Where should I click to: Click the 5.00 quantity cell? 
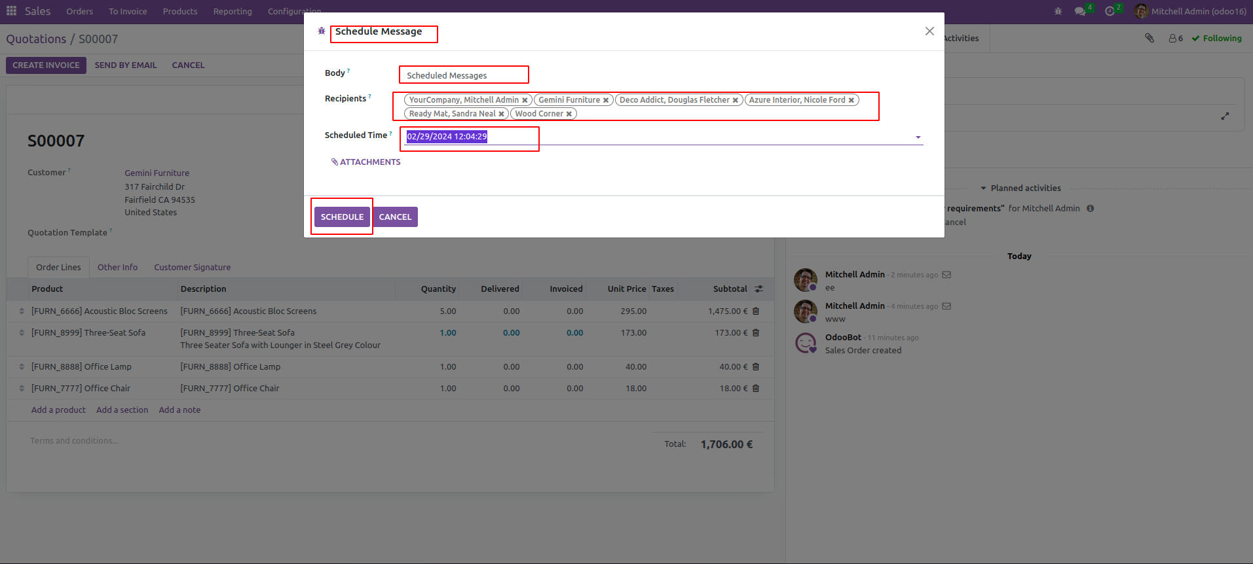pyautogui.click(x=448, y=311)
